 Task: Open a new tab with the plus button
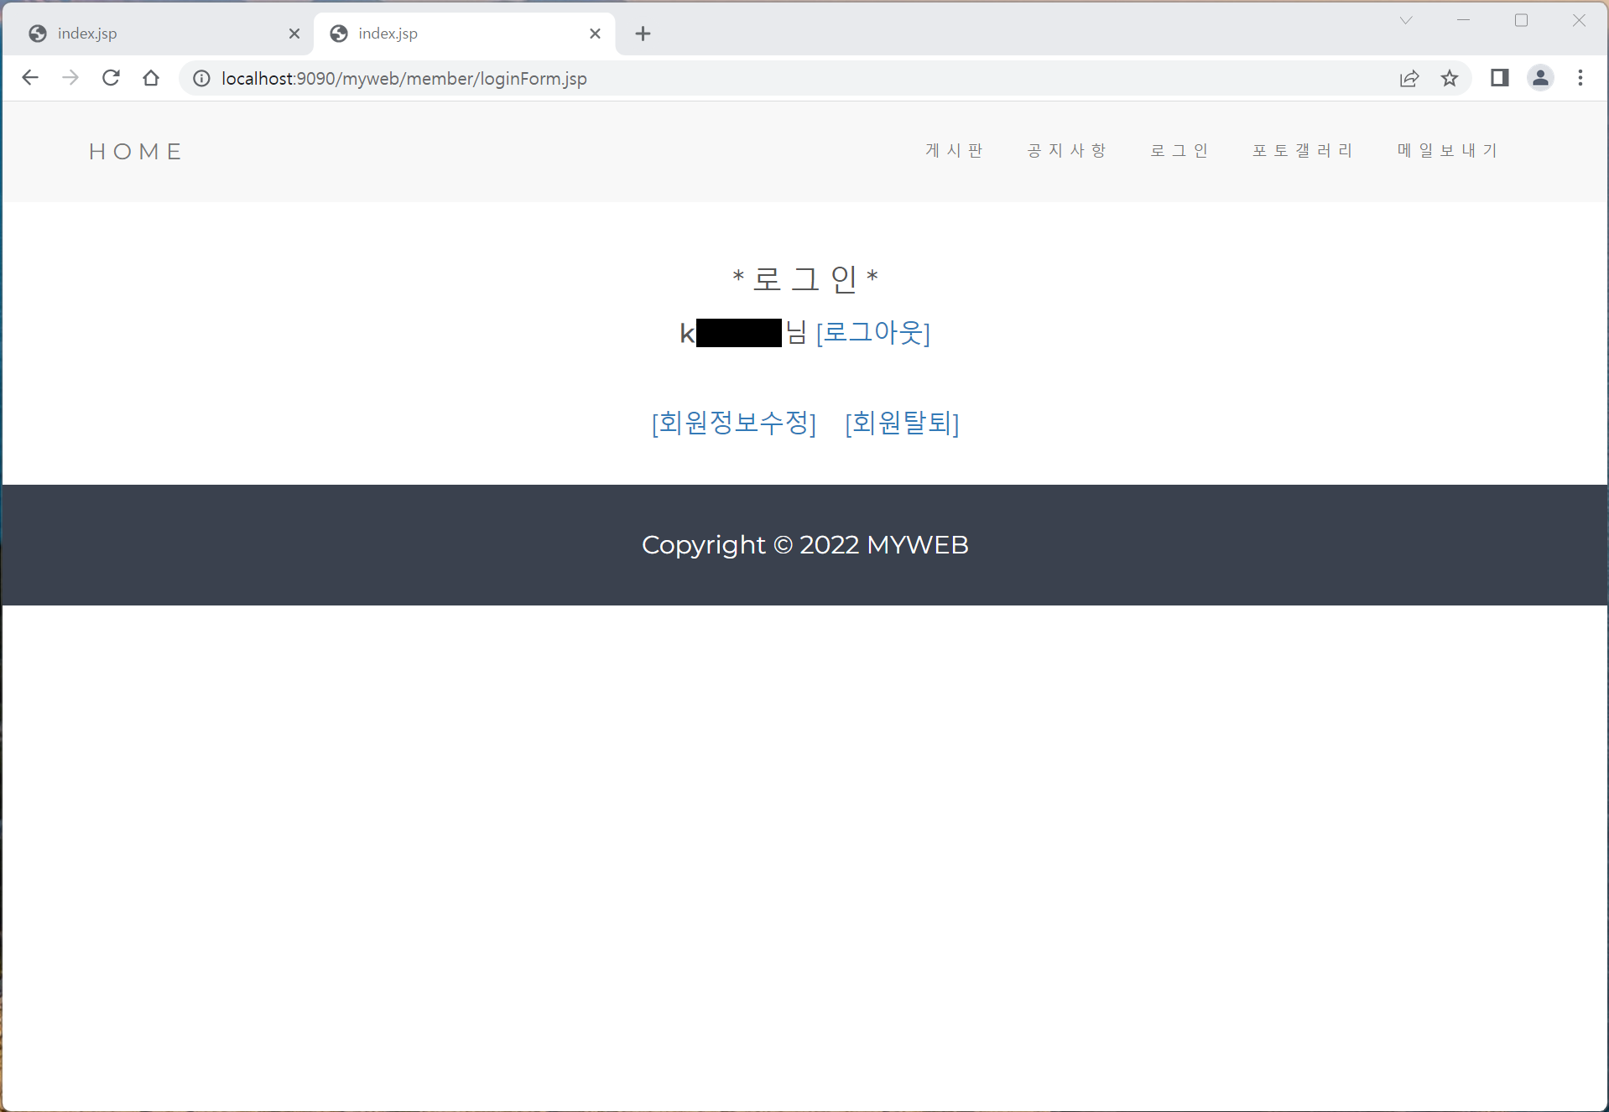pyautogui.click(x=643, y=34)
